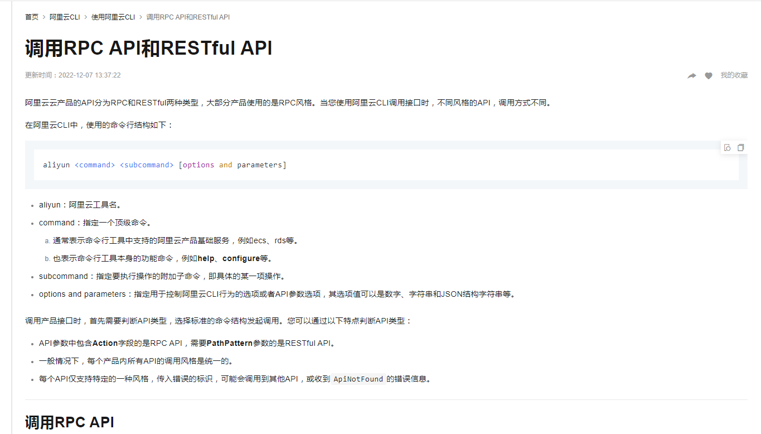This screenshot has width=761, height=434.
Task: Click [options and parameters] in the code block
Action: click(232, 165)
